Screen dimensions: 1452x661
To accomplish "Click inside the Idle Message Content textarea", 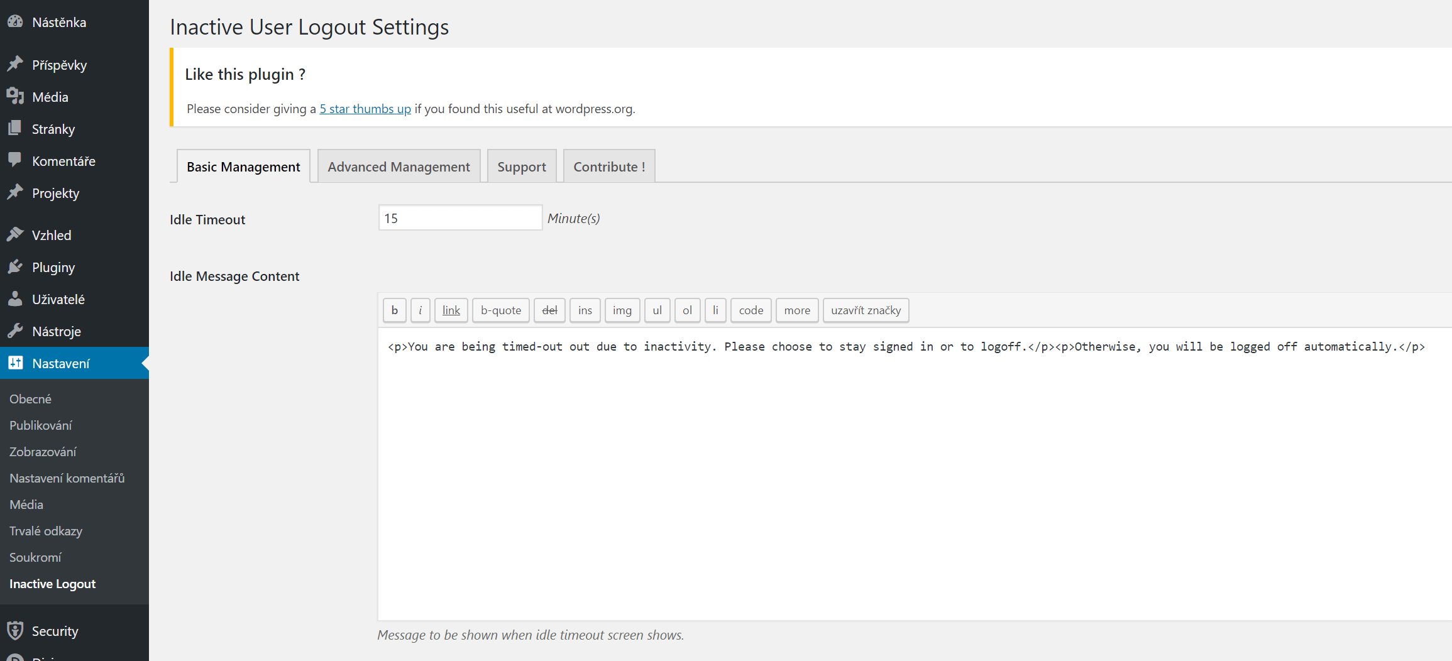I will (x=915, y=474).
